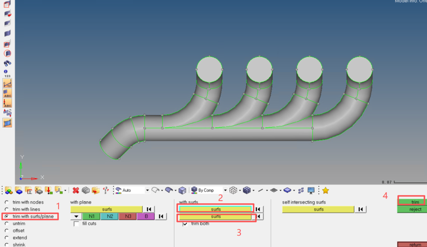Reset the N1 N2 N3 B plane nodes
The height and width of the screenshot is (247, 427).
[x=161, y=217]
